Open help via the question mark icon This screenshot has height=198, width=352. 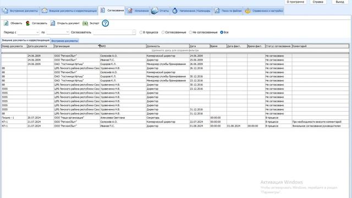coord(105,23)
